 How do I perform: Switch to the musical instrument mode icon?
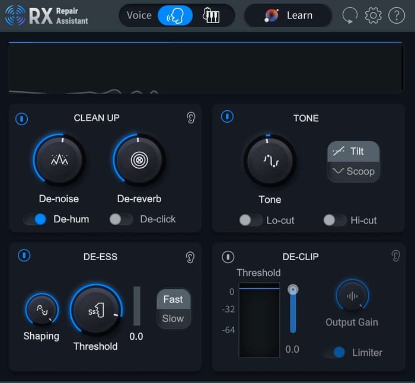211,15
